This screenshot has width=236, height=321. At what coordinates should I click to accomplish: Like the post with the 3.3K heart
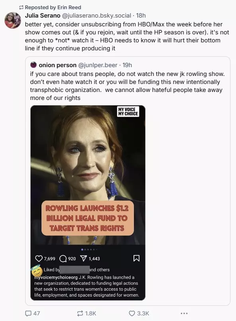pyautogui.click(x=132, y=313)
